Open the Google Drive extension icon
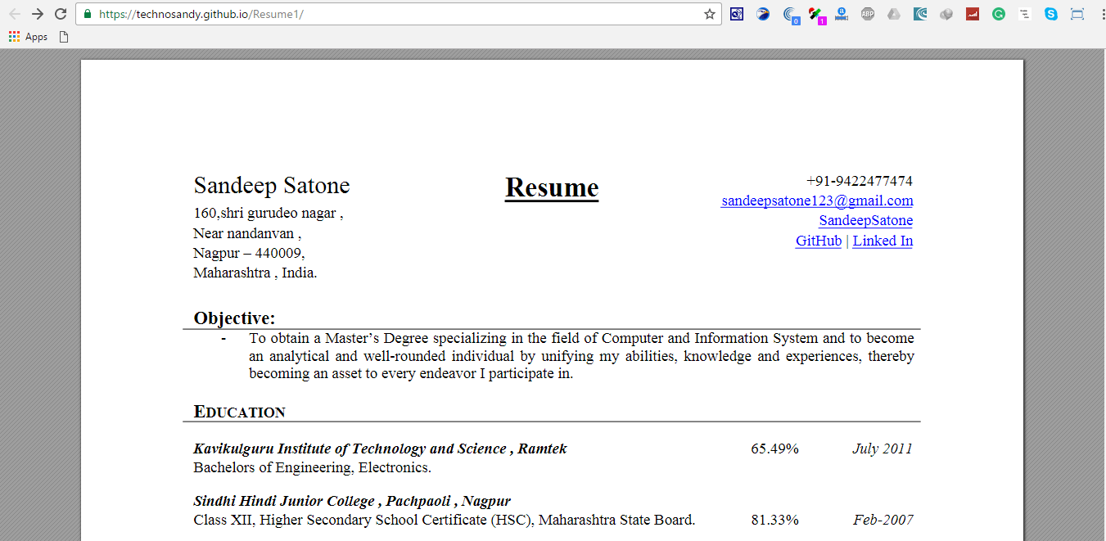The height and width of the screenshot is (541, 1106). coord(894,14)
